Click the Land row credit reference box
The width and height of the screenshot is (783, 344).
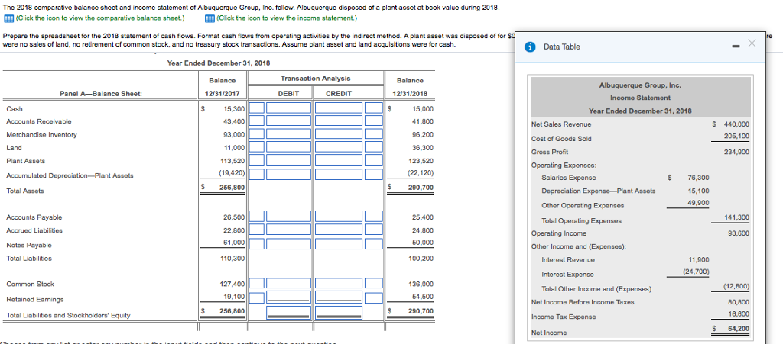coord(373,146)
